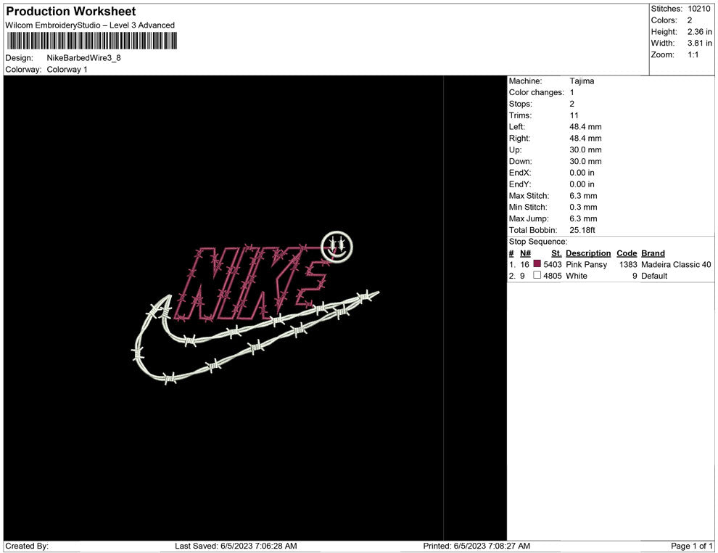Click the Description column header
This screenshot has width=718, height=553.
(x=588, y=253)
